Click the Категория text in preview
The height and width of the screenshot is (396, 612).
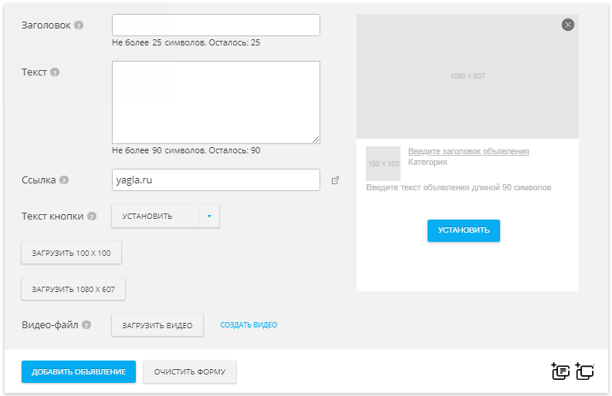click(x=428, y=162)
